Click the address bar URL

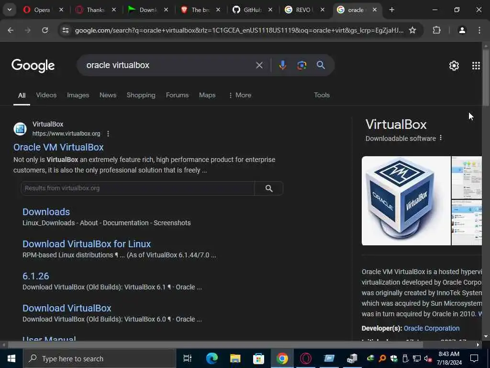coord(239,30)
